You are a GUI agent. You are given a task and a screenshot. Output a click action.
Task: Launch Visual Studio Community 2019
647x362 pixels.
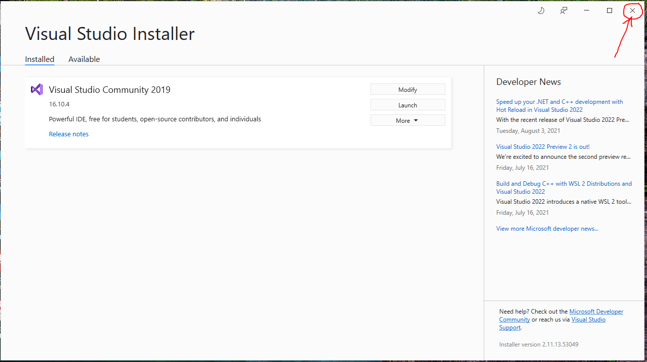pos(407,105)
